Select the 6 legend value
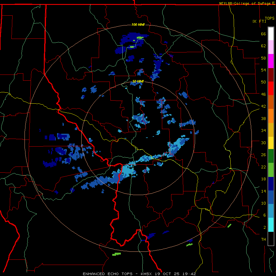276x276 pixels. coord(264,215)
